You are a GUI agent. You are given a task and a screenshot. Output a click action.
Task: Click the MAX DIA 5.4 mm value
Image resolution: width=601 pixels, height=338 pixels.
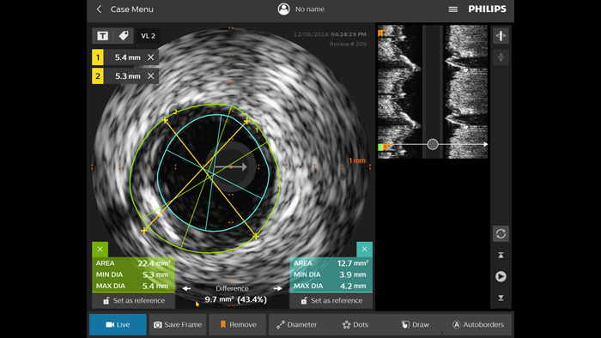(x=155, y=286)
